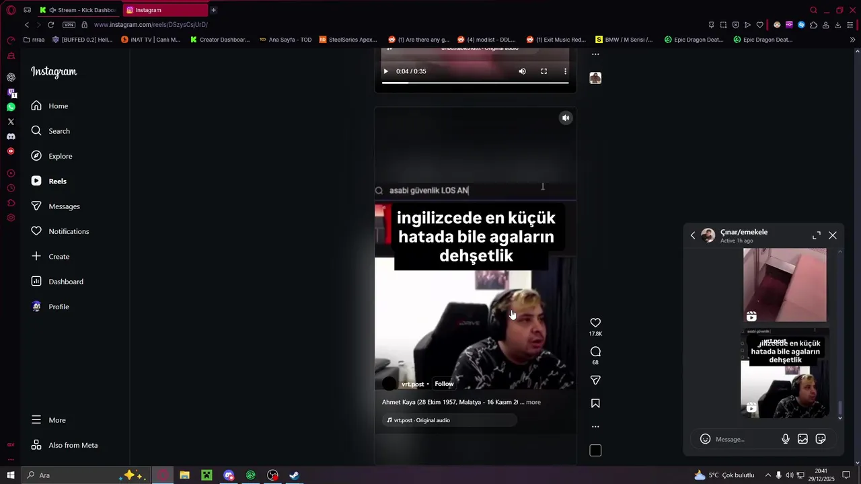Screen dimensions: 861x484
Task: Open Opera sidebar settings gear
Action: (11, 218)
